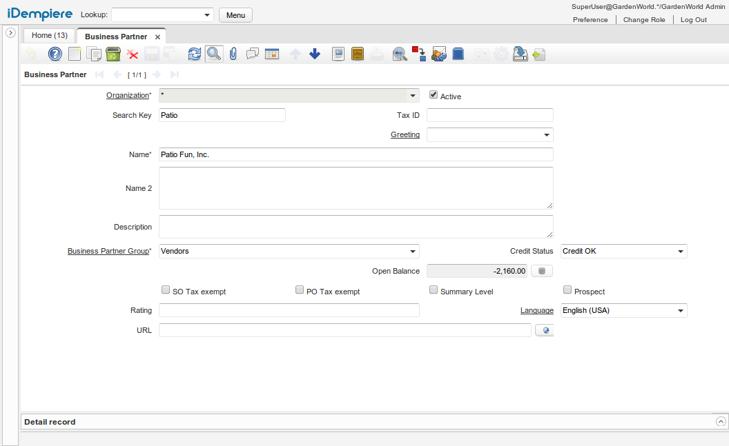Check the Summary Level option
729x446 pixels.
(433, 289)
